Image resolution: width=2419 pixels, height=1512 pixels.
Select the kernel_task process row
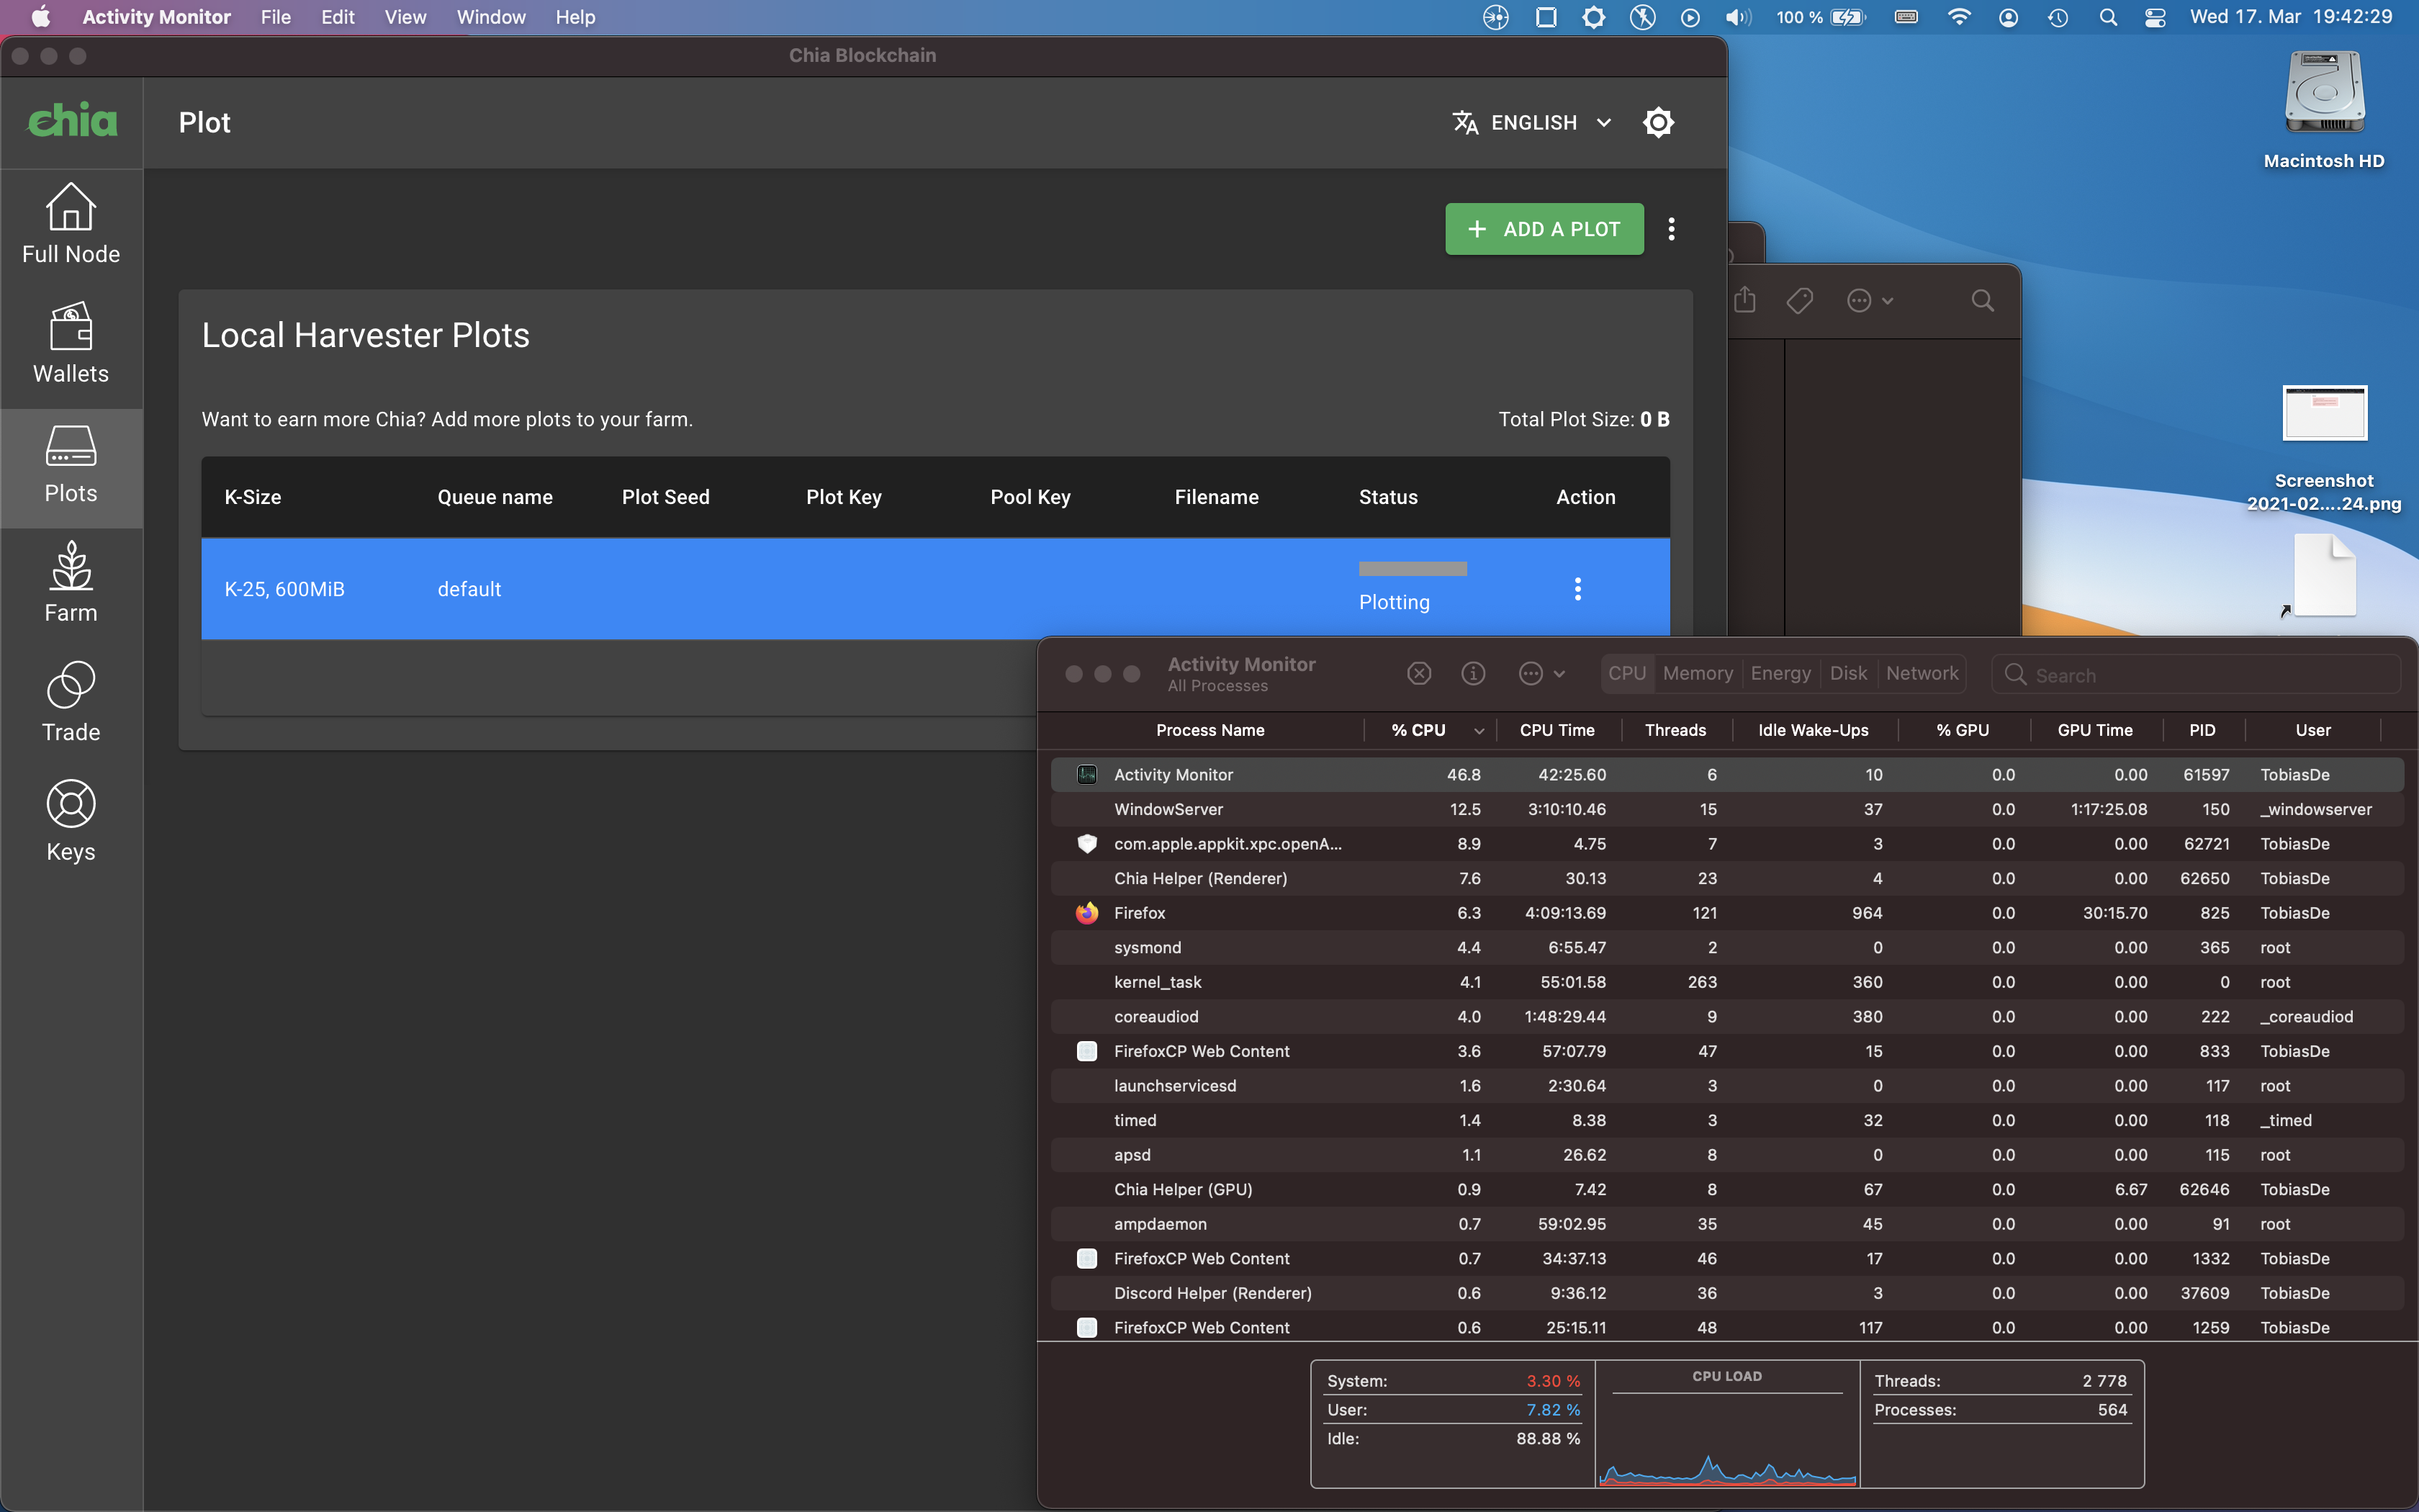1726,982
